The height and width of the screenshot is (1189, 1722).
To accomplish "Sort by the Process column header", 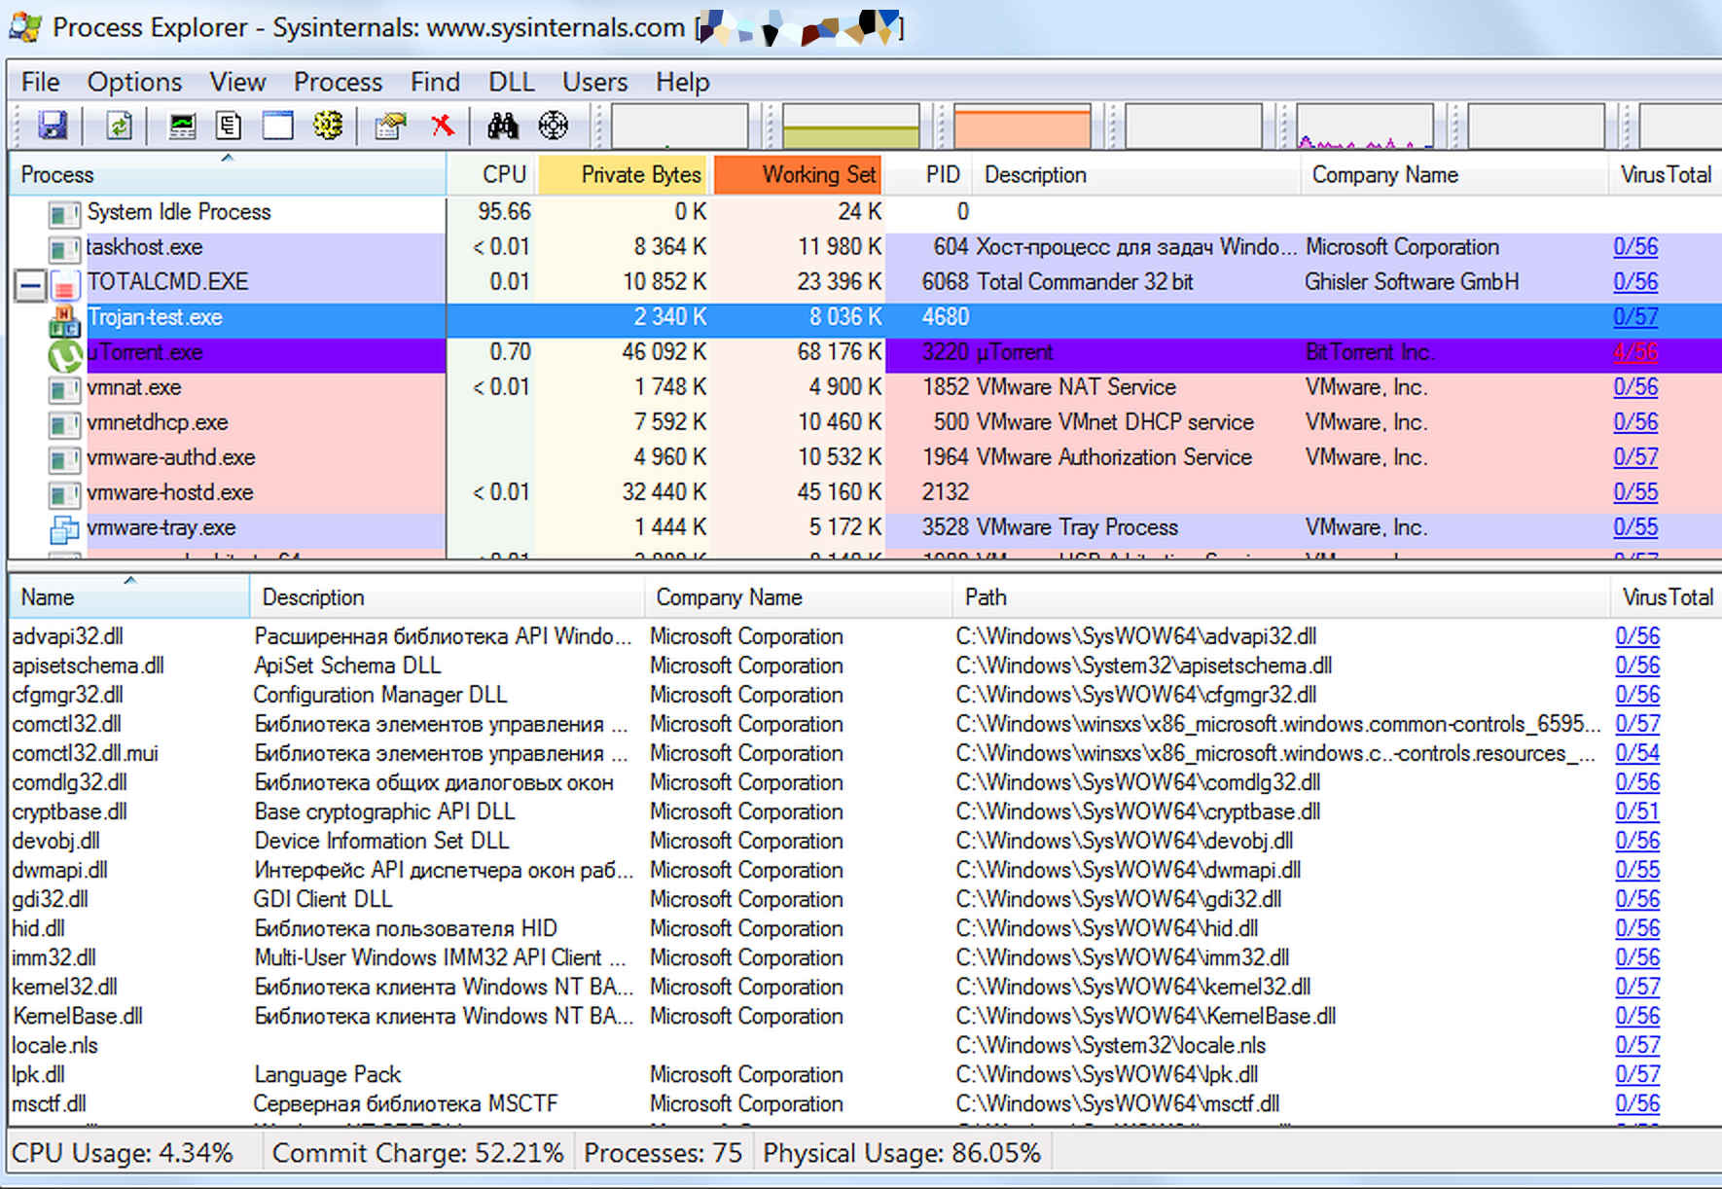I will click(228, 175).
